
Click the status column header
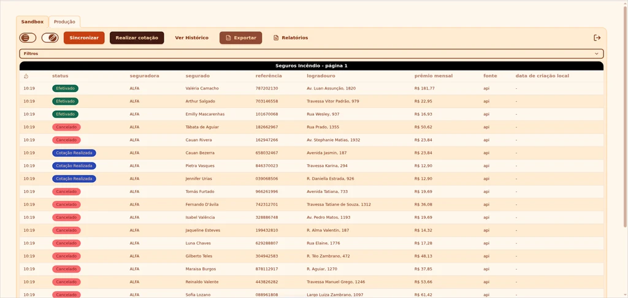60,75
